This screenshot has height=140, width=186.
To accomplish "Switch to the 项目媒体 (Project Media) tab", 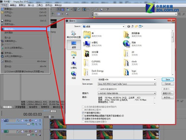I will click(7, 107).
